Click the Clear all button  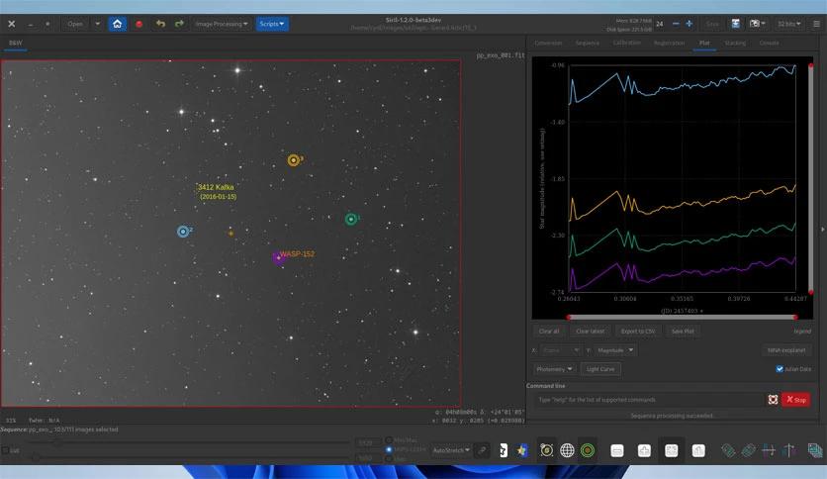point(548,332)
